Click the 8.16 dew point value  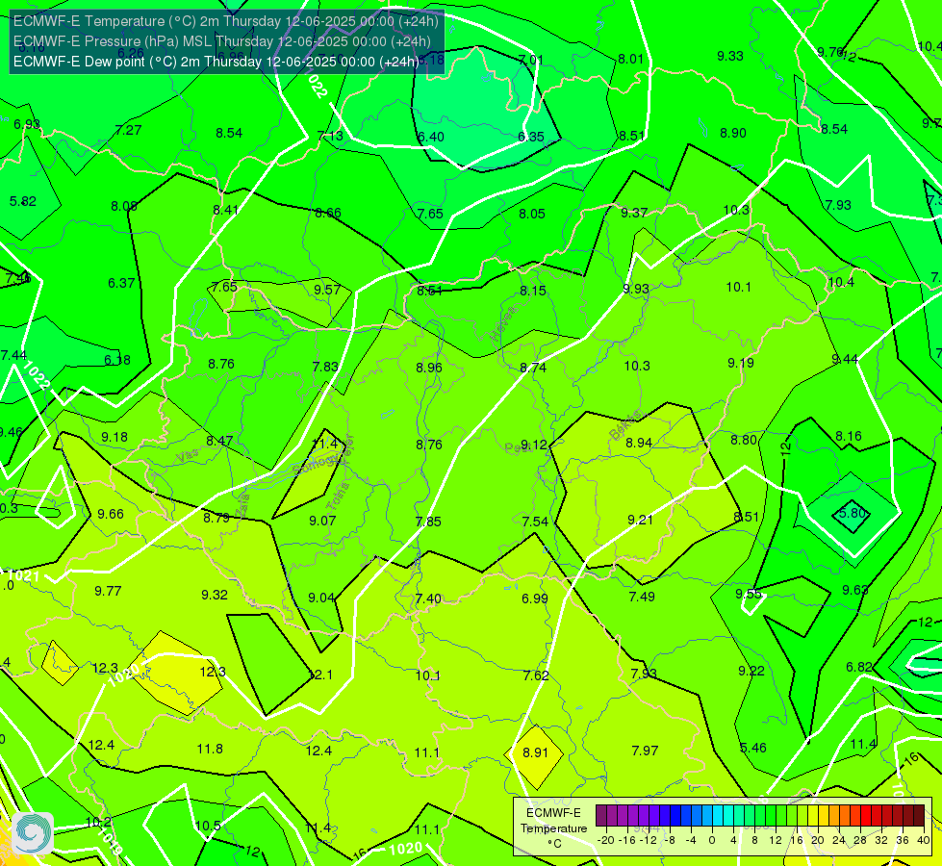(849, 436)
